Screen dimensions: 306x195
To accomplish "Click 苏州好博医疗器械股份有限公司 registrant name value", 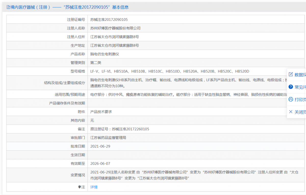I will 116,28.
